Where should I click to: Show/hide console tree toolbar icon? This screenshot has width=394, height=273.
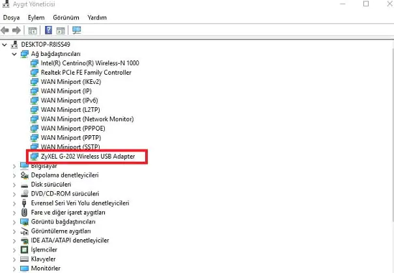click(x=33, y=31)
